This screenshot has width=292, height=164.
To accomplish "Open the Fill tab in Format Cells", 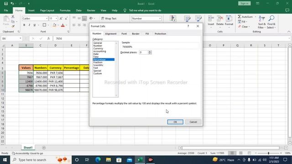I will coord(147,34).
